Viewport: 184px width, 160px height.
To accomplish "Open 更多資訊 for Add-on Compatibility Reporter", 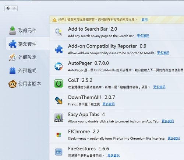I will point(163,53).
